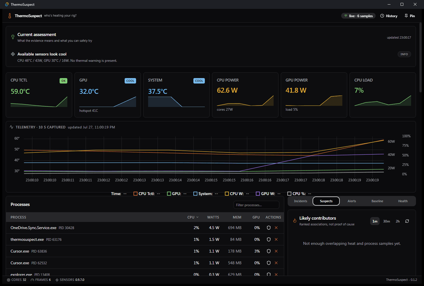
Task: Click the PROCESS column header
Action: coord(18,217)
